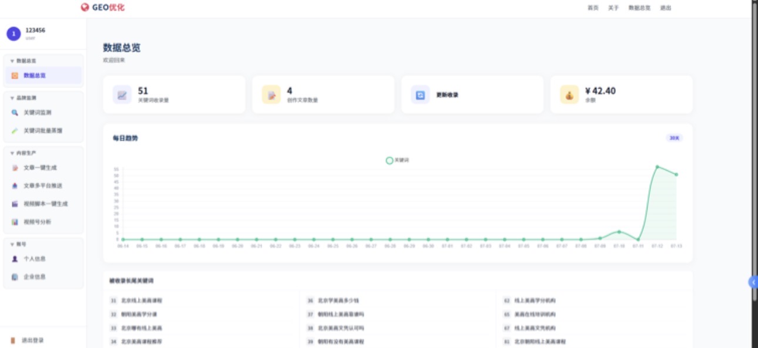Click the 余额 money bag icon
Image resolution: width=758 pixels, height=348 pixels.
[569, 94]
